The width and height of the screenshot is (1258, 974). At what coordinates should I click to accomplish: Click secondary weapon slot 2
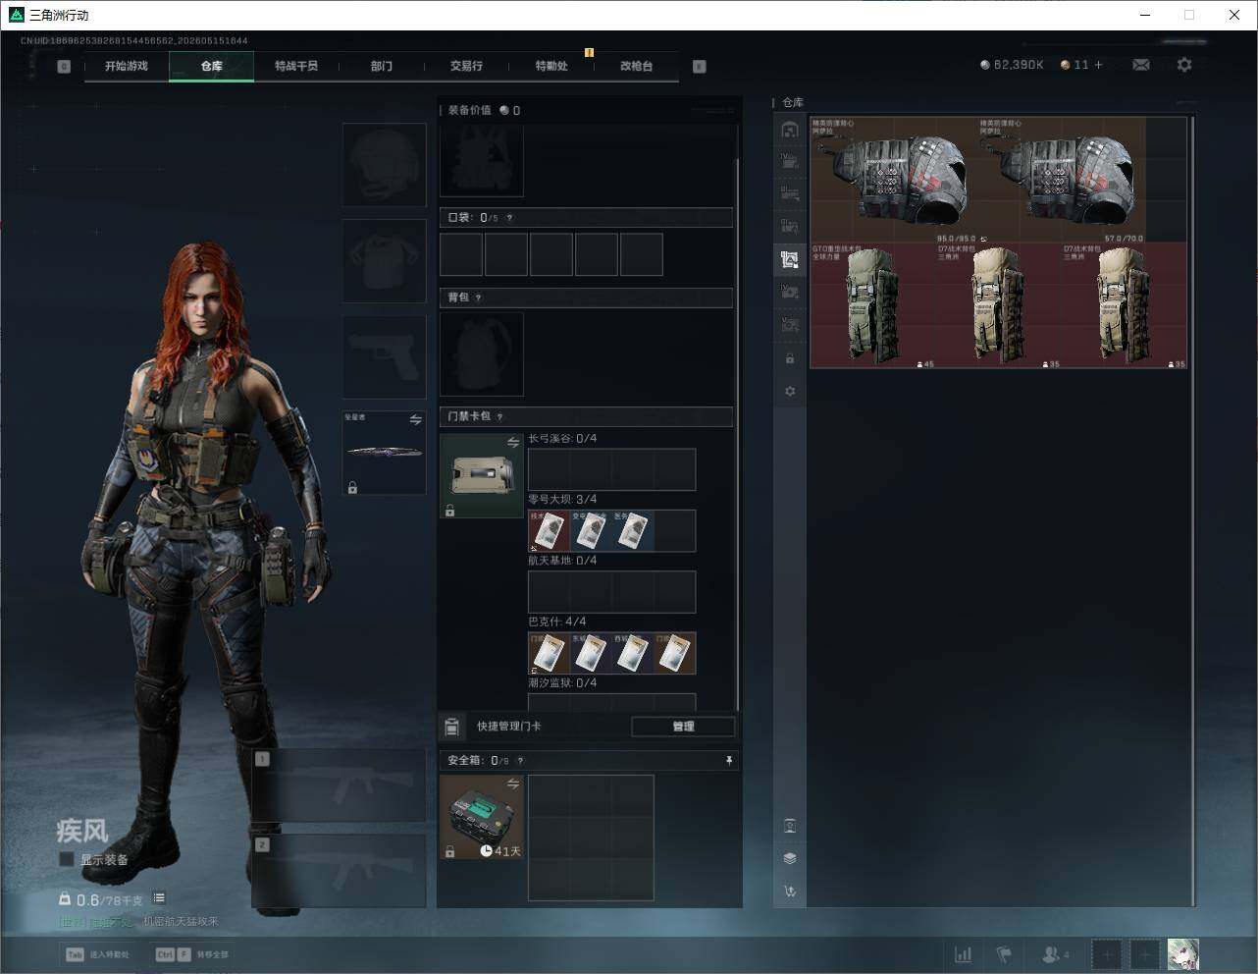point(339,872)
